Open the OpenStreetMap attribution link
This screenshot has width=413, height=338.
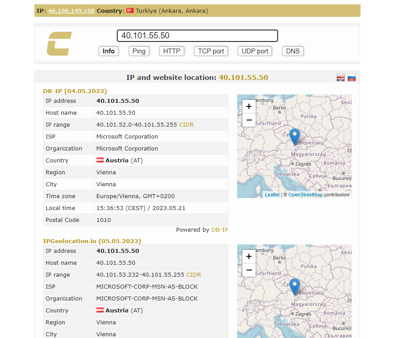pyautogui.click(x=305, y=195)
